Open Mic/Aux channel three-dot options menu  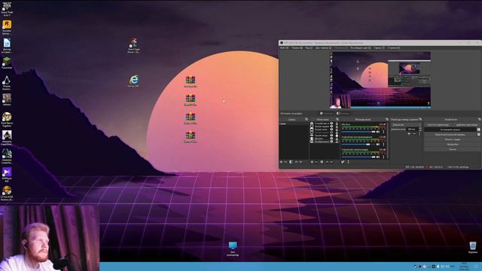pos(383,132)
